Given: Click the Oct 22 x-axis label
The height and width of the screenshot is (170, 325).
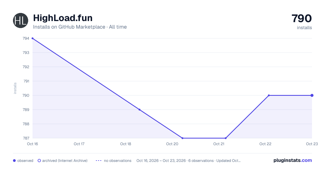Looking at the screenshot, I should pyautogui.click(x=265, y=144).
